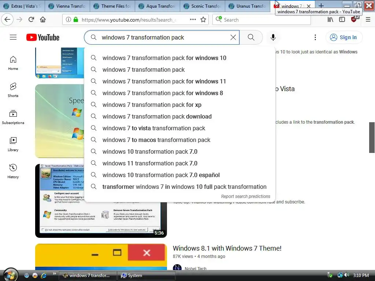Viewport: 375px width, 281px height.
Task: Show site information icon in address bar
Action: click(x=68, y=20)
